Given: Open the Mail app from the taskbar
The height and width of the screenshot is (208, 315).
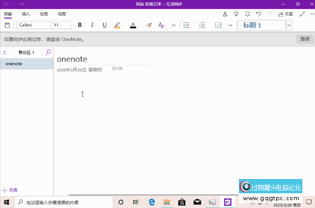Looking at the screenshot, I should 197,202.
